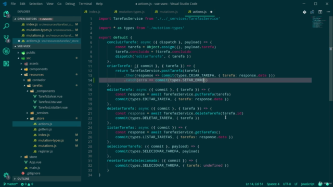Click the unsaved dot on actions.js tab
333x187 pixels.
click(211, 12)
